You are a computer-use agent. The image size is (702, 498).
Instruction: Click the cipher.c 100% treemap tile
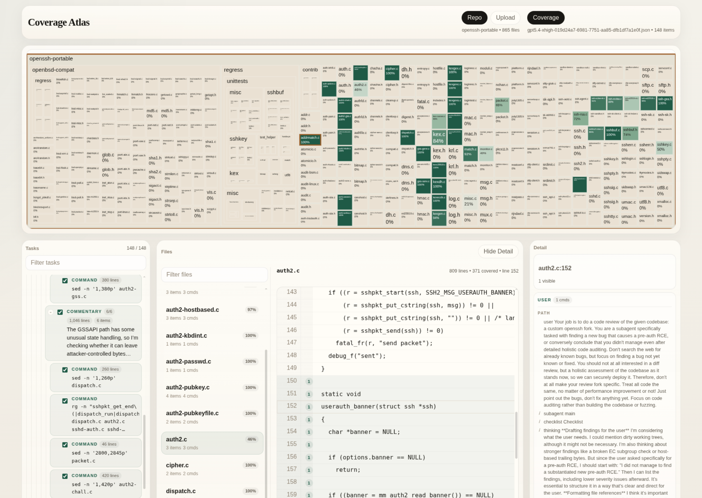click(x=392, y=72)
